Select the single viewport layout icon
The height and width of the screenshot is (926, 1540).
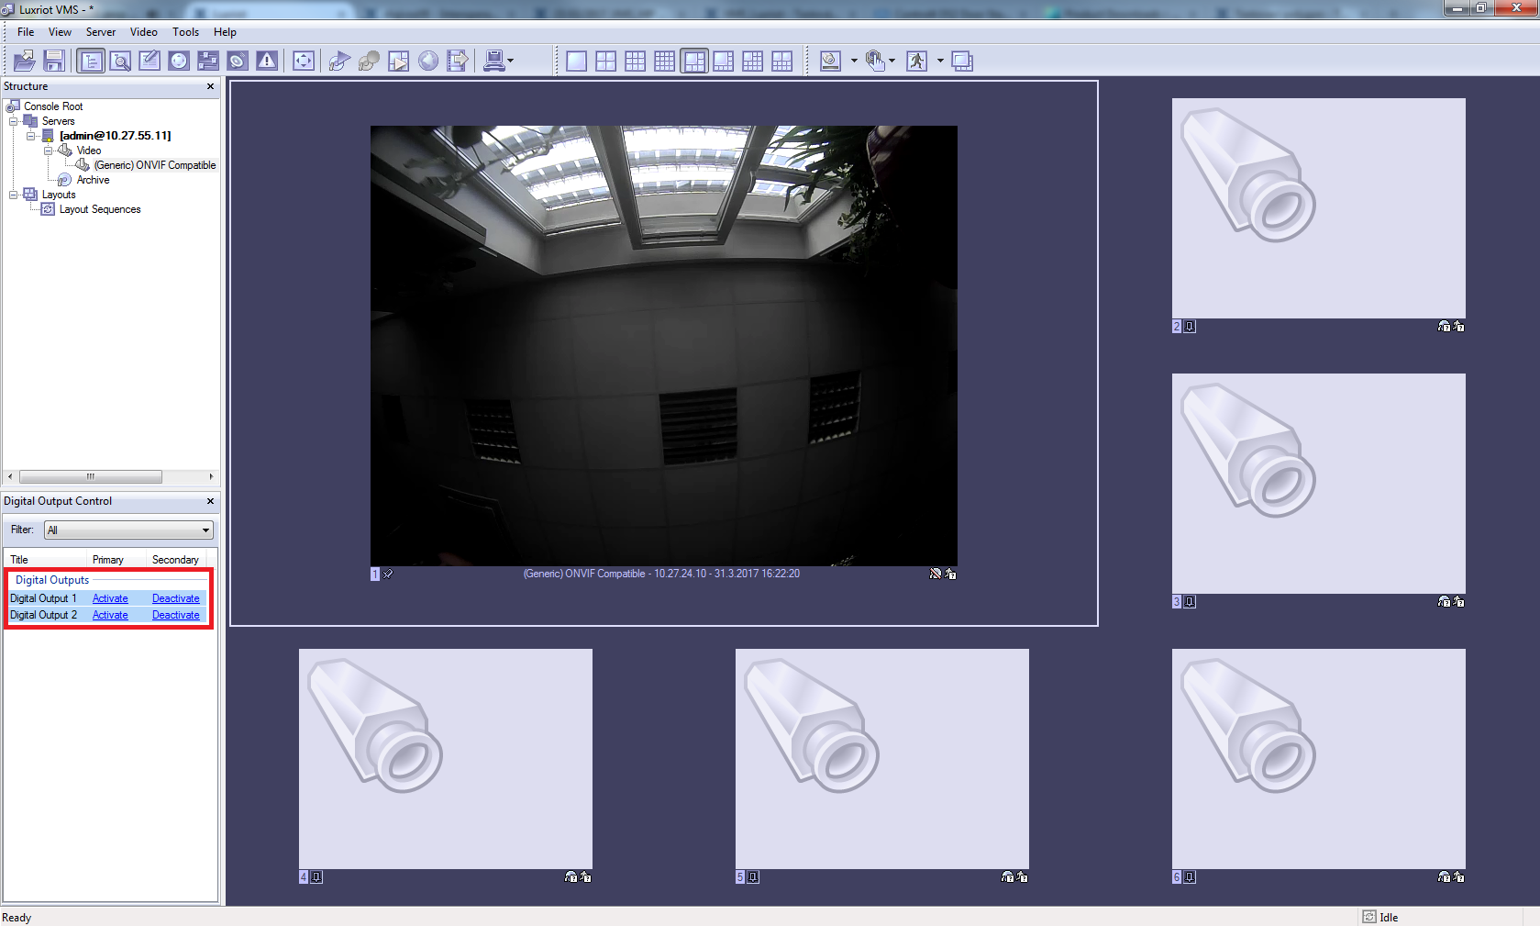(576, 61)
